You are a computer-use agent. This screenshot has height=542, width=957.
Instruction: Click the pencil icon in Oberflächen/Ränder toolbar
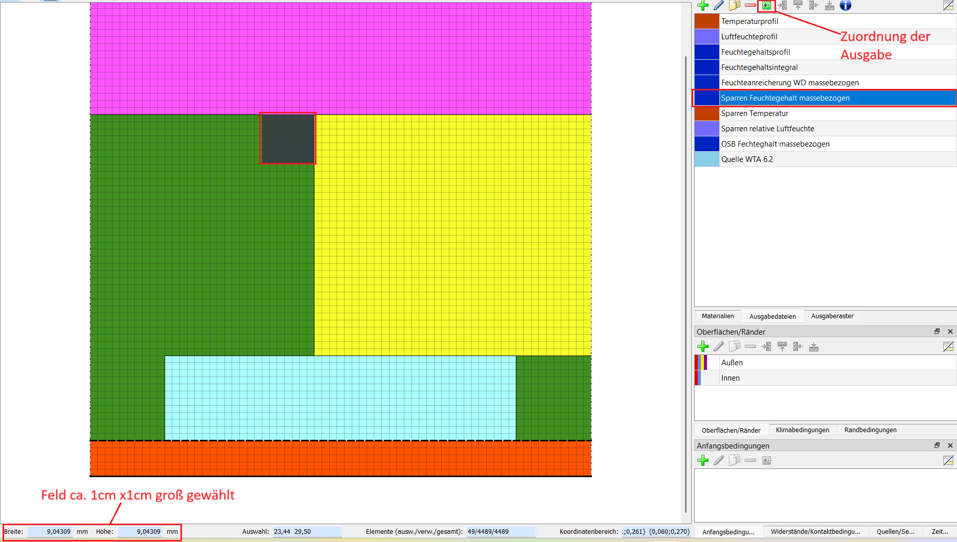tap(719, 346)
